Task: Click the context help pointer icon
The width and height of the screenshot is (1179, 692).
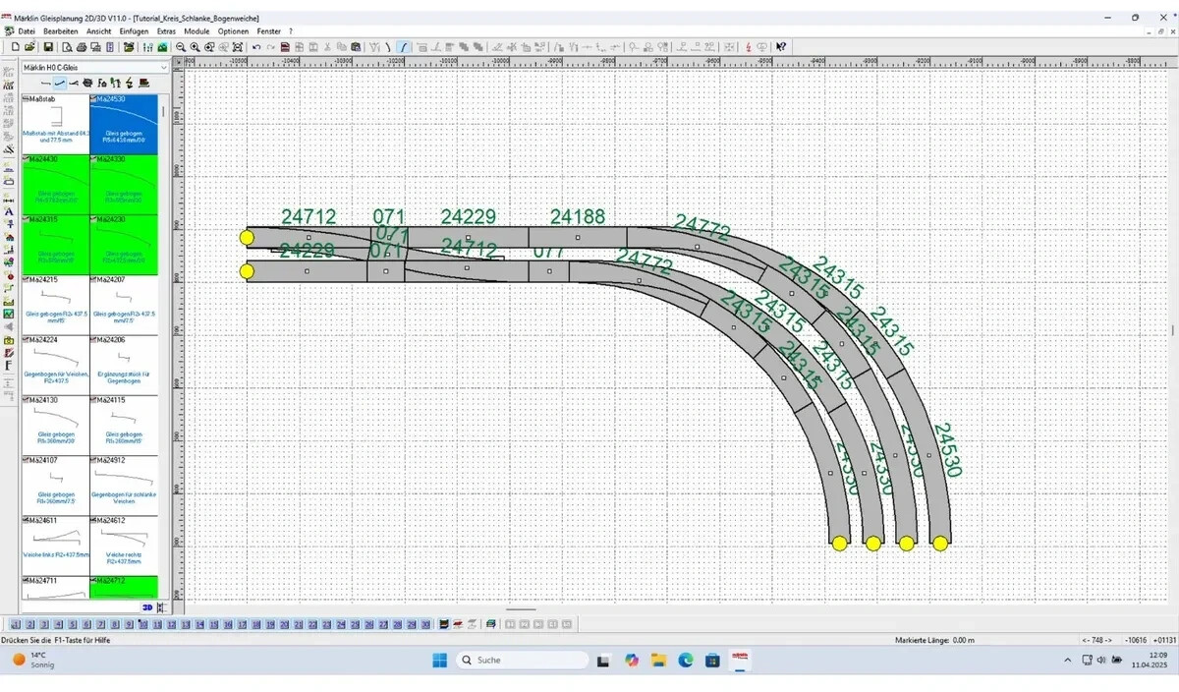Action: click(x=780, y=46)
